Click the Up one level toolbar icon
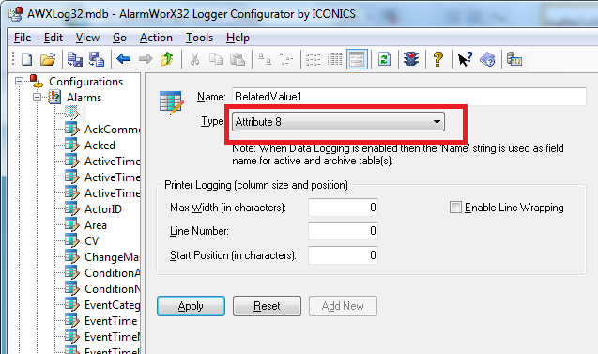This screenshot has width=598, height=354. (167, 59)
